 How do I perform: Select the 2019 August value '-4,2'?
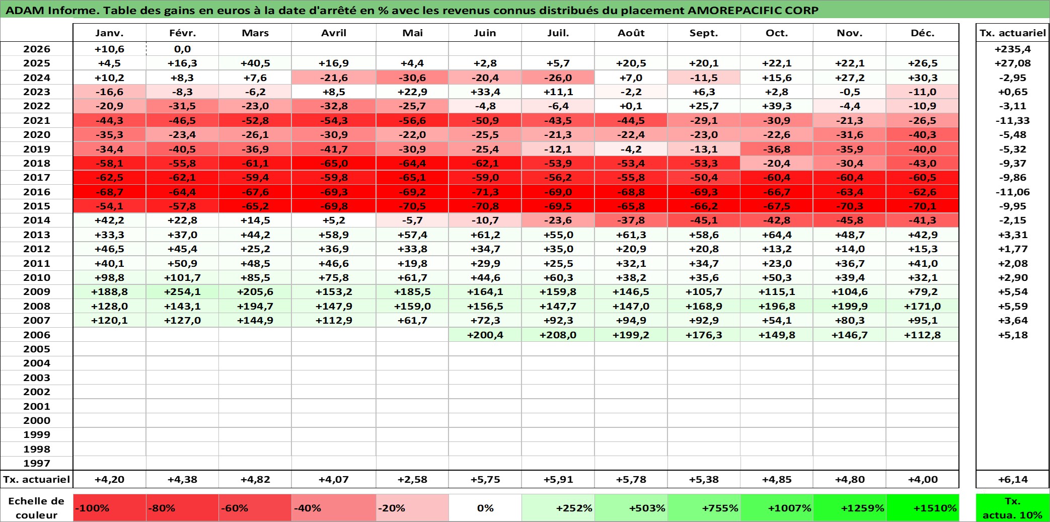[631, 149]
